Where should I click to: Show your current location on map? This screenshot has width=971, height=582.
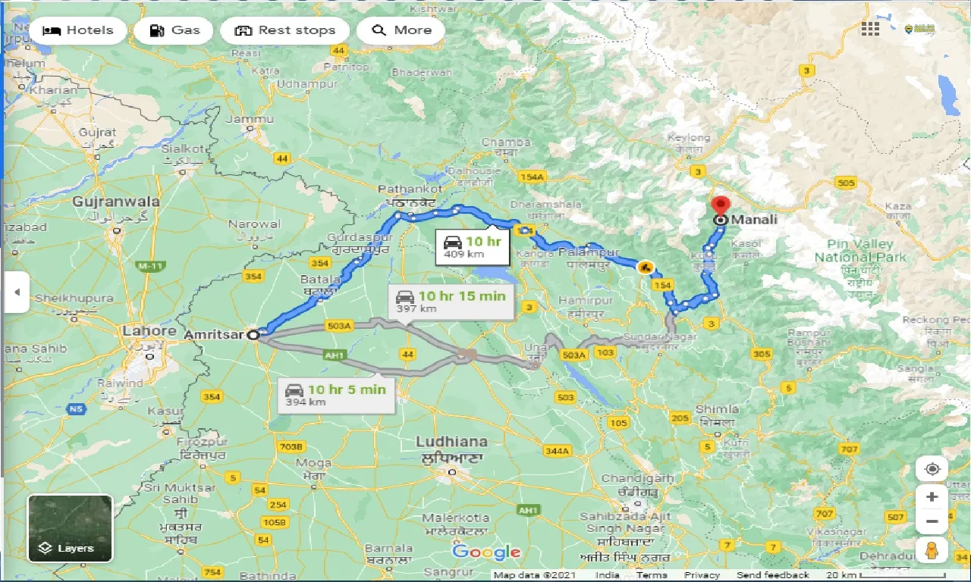932,468
